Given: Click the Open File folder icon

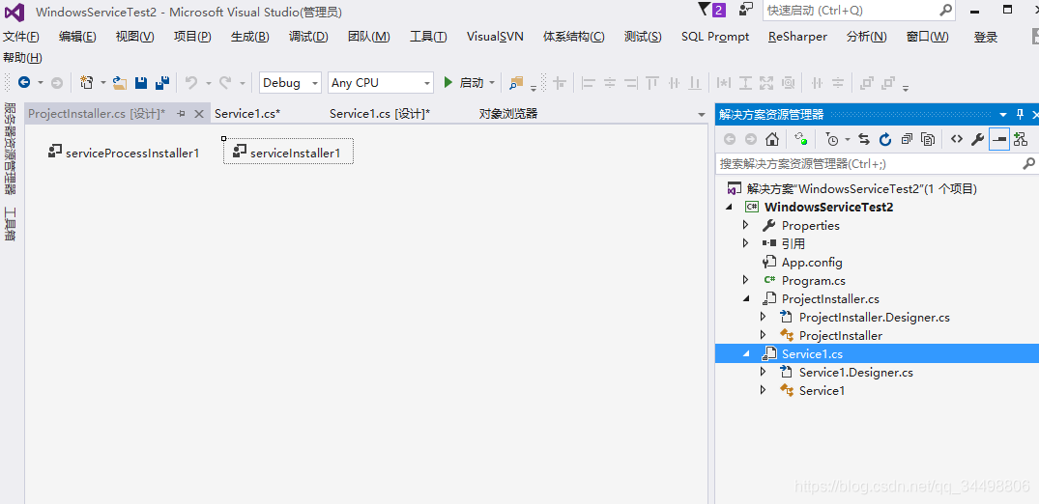Looking at the screenshot, I should click(x=120, y=83).
